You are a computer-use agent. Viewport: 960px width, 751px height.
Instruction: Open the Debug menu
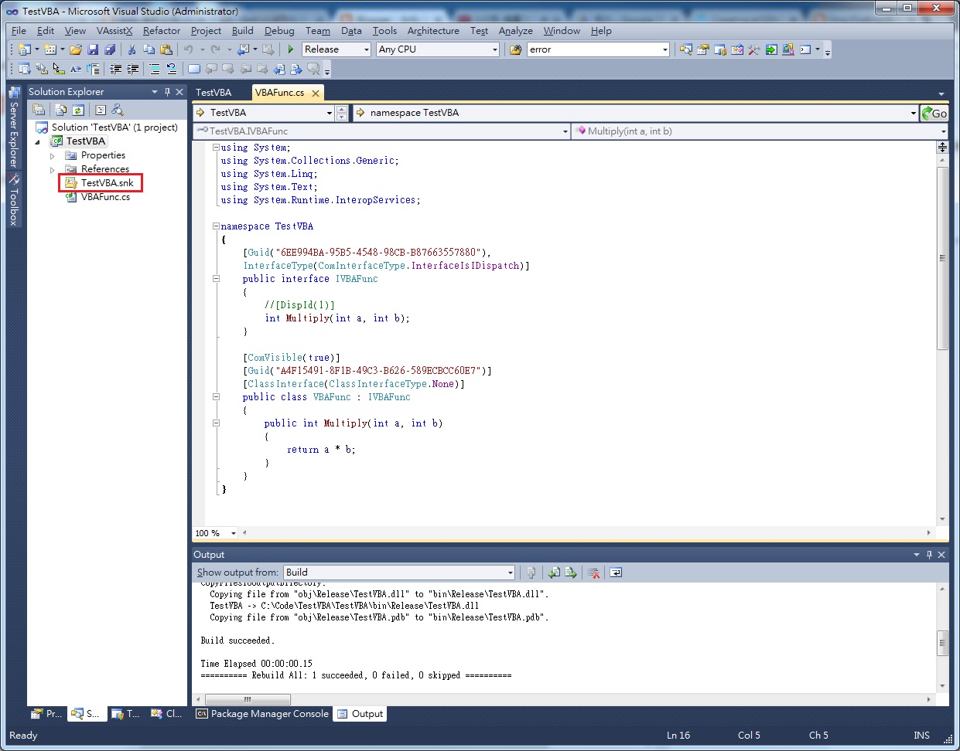[279, 31]
